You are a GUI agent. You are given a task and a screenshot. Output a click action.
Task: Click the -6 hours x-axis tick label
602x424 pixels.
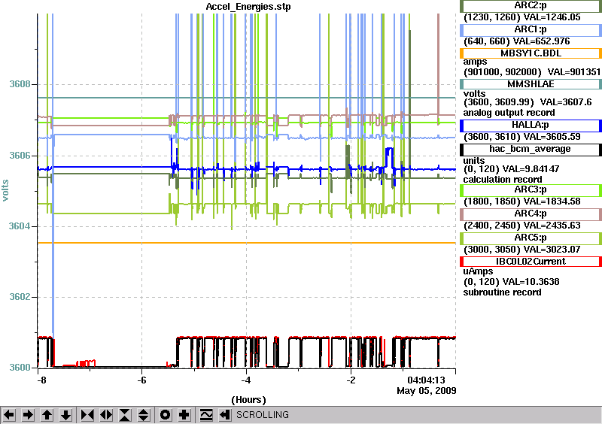coord(142,380)
